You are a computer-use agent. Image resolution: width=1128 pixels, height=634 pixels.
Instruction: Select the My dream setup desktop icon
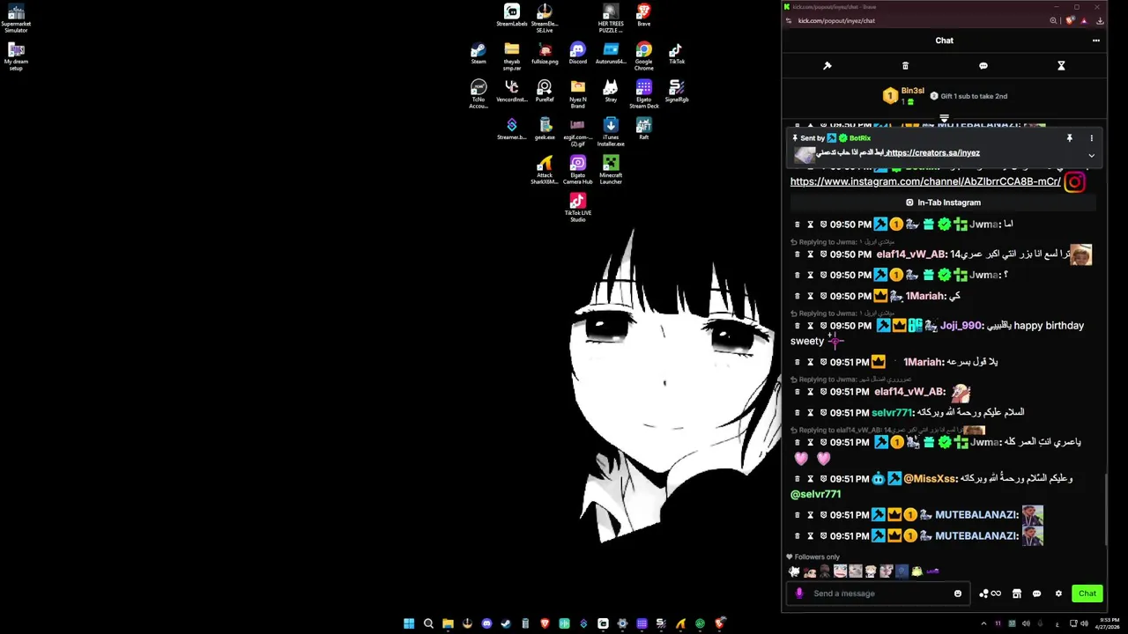[x=16, y=56]
